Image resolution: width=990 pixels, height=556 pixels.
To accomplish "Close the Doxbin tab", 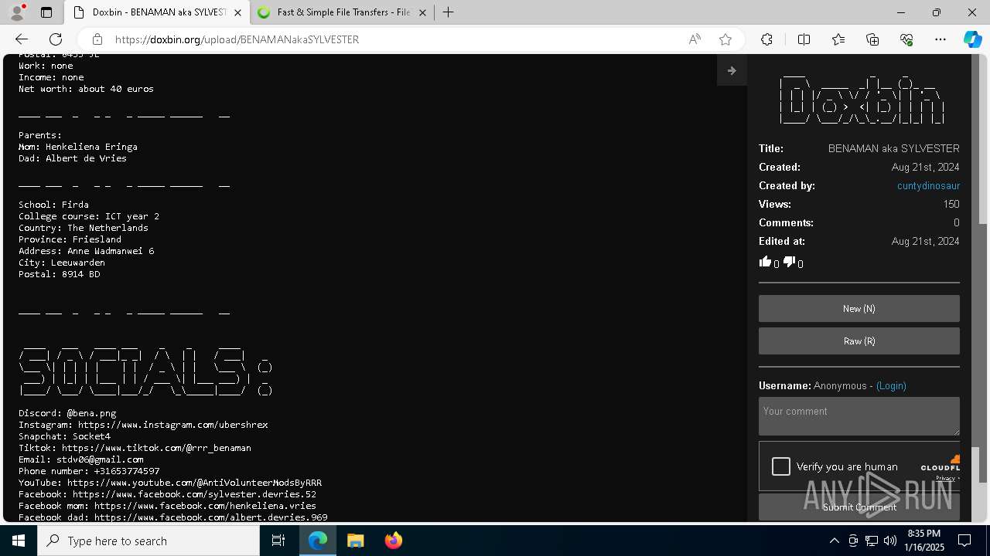I will (x=237, y=12).
